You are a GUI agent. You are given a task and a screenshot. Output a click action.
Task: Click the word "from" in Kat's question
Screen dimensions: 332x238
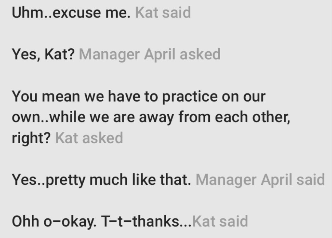[x=195, y=117]
